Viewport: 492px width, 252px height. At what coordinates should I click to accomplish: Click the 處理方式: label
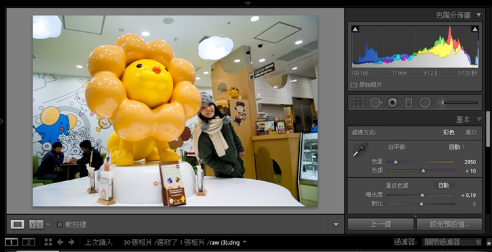pyautogui.click(x=364, y=133)
